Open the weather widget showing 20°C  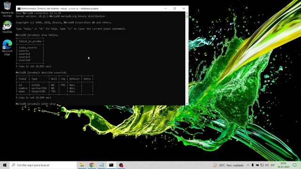(228, 165)
